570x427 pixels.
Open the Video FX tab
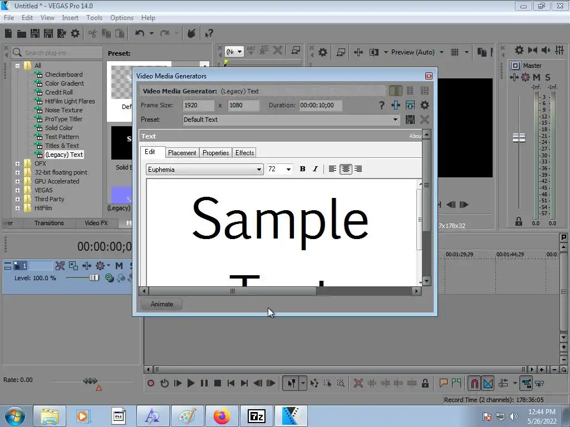coord(96,223)
